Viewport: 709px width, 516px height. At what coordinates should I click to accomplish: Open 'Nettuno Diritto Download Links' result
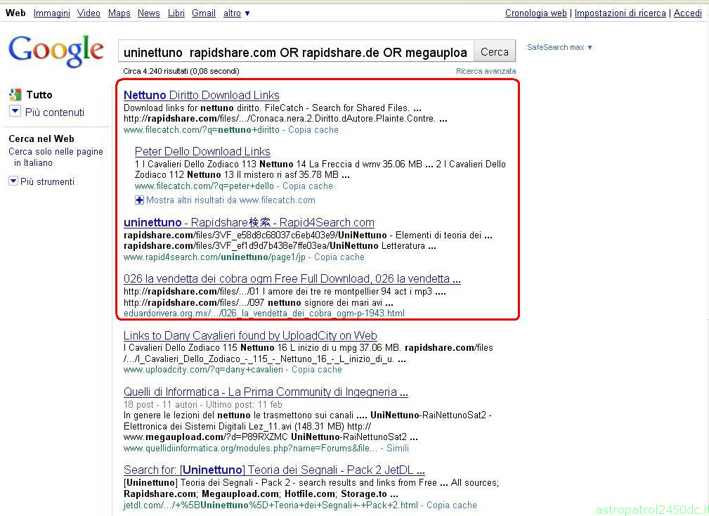(201, 95)
